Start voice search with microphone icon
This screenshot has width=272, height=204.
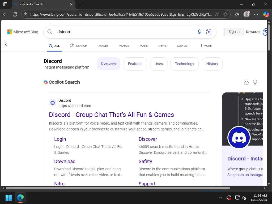tap(199, 32)
